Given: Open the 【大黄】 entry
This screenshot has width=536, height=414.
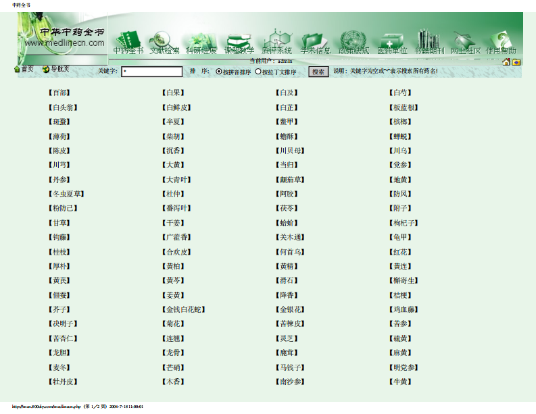Looking at the screenshot, I should pos(173,165).
